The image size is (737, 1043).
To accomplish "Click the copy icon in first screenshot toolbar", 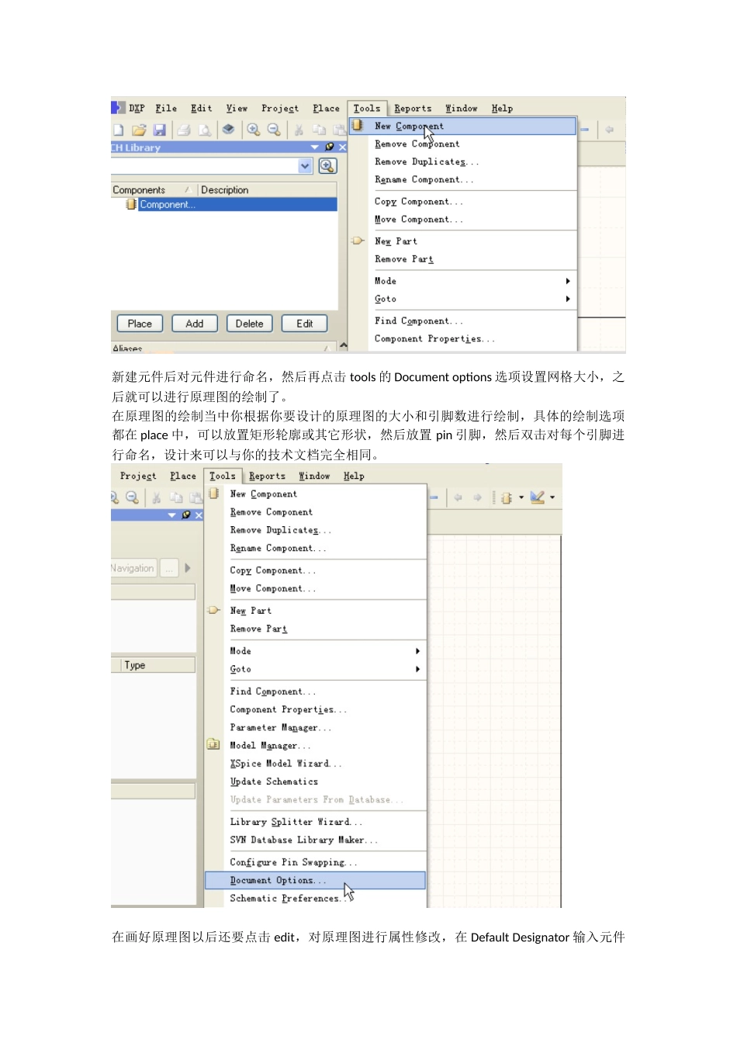I will coord(320,130).
